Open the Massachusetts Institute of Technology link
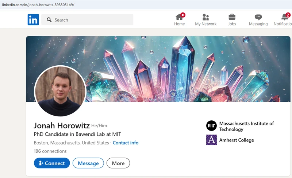 coord(246,126)
